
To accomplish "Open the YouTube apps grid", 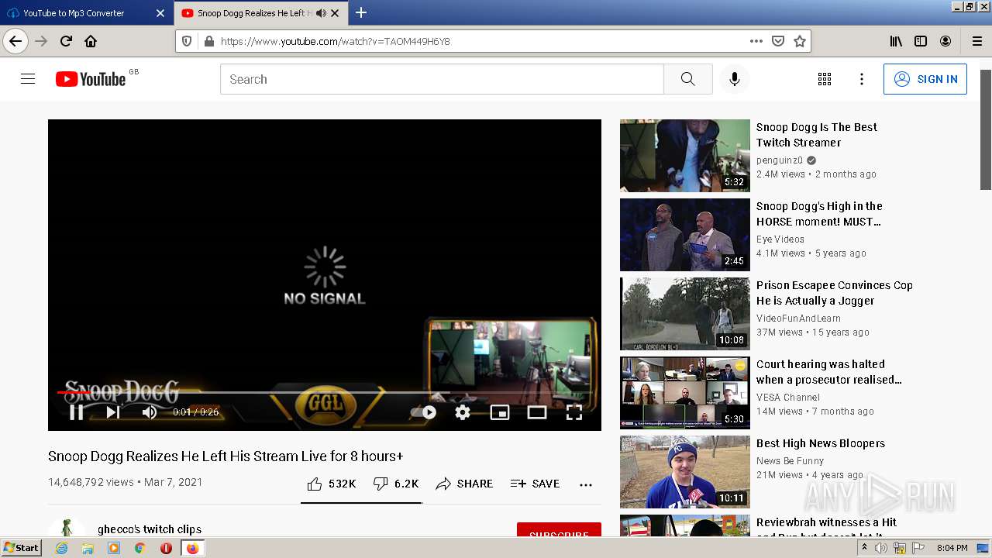I will 825,79.
